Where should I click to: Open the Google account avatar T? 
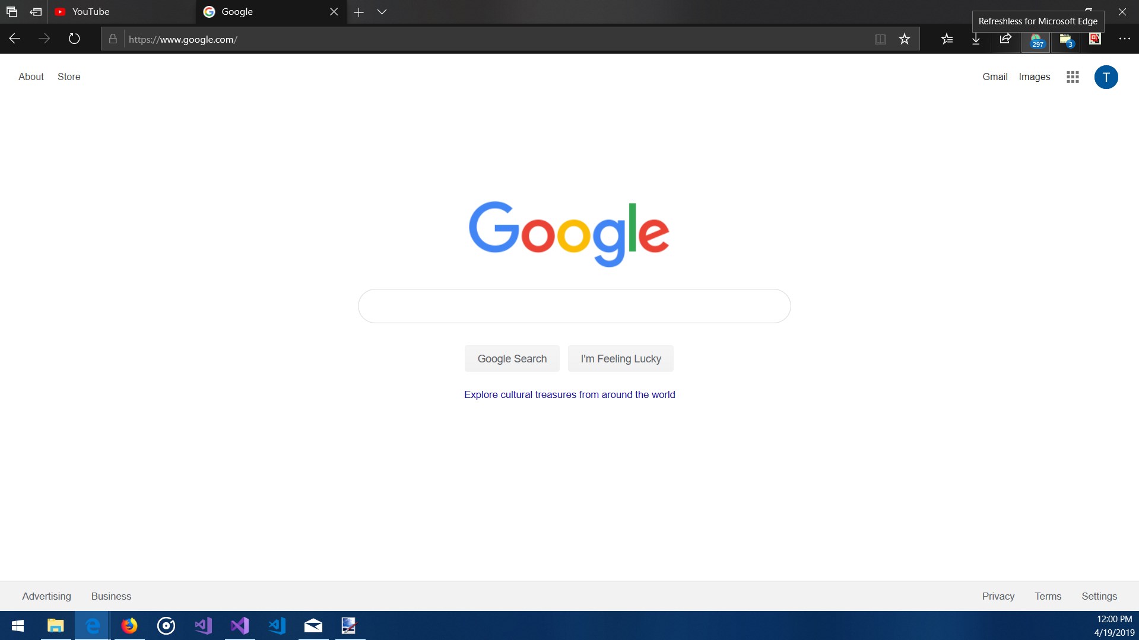point(1106,77)
